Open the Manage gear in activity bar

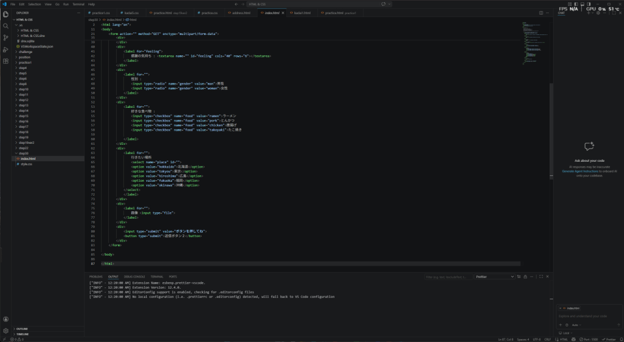(5, 331)
